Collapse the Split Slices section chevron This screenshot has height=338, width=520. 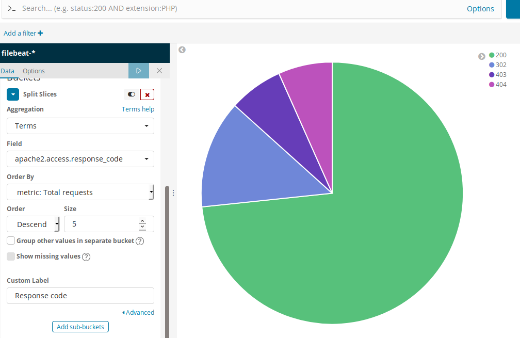[13, 94]
